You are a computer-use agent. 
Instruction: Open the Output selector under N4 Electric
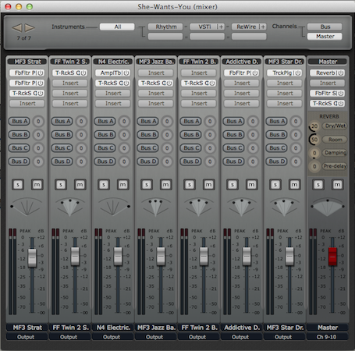click(113, 337)
